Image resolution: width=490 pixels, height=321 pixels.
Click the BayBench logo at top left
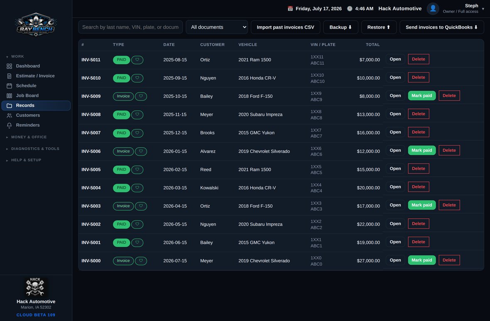[36, 24]
